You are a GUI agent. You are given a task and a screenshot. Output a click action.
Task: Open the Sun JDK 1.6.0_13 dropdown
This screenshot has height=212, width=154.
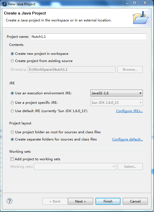pyautogui.click(x=116, y=103)
